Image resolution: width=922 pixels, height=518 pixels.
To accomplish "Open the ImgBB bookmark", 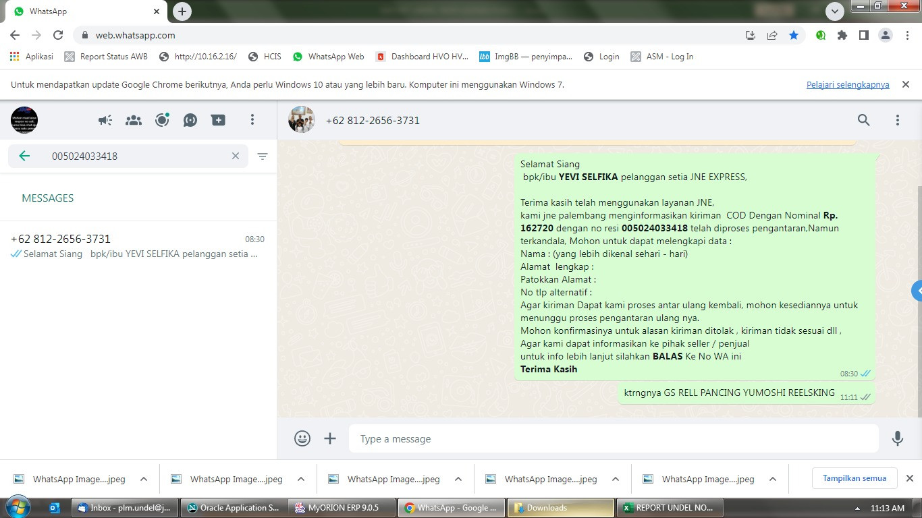I will 526,57.
